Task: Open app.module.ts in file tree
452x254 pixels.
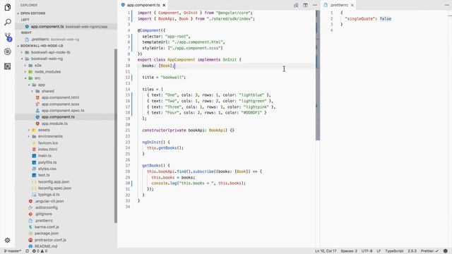Action: click(x=54, y=123)
